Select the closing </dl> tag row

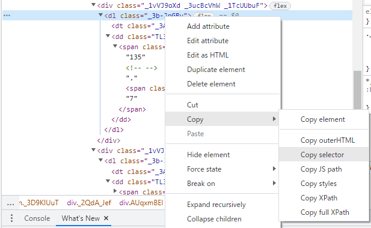114,130
